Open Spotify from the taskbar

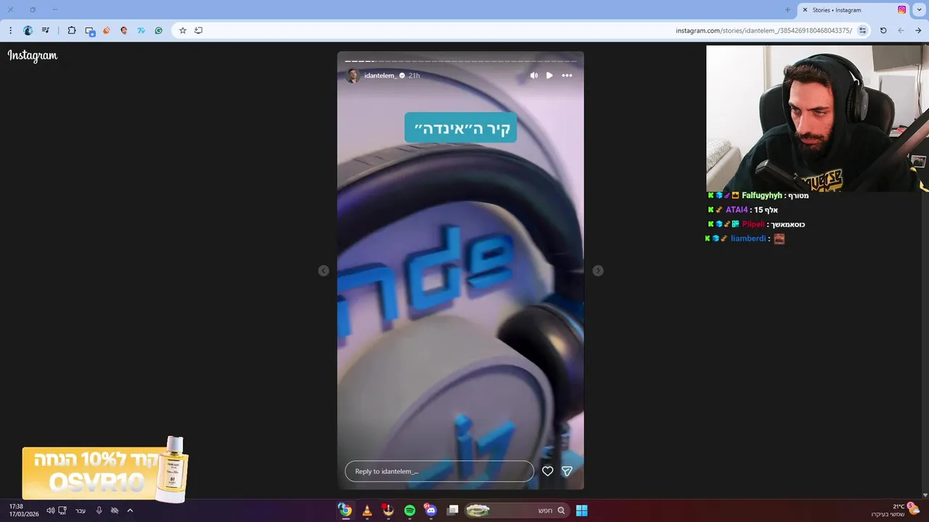(410, 510)
